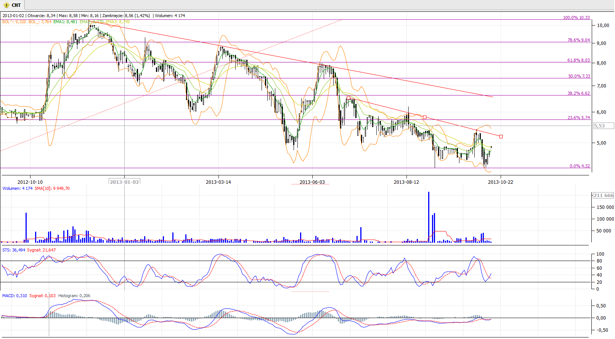
Task: Click the 7,00 price axis label
Action: click(602, 86)
